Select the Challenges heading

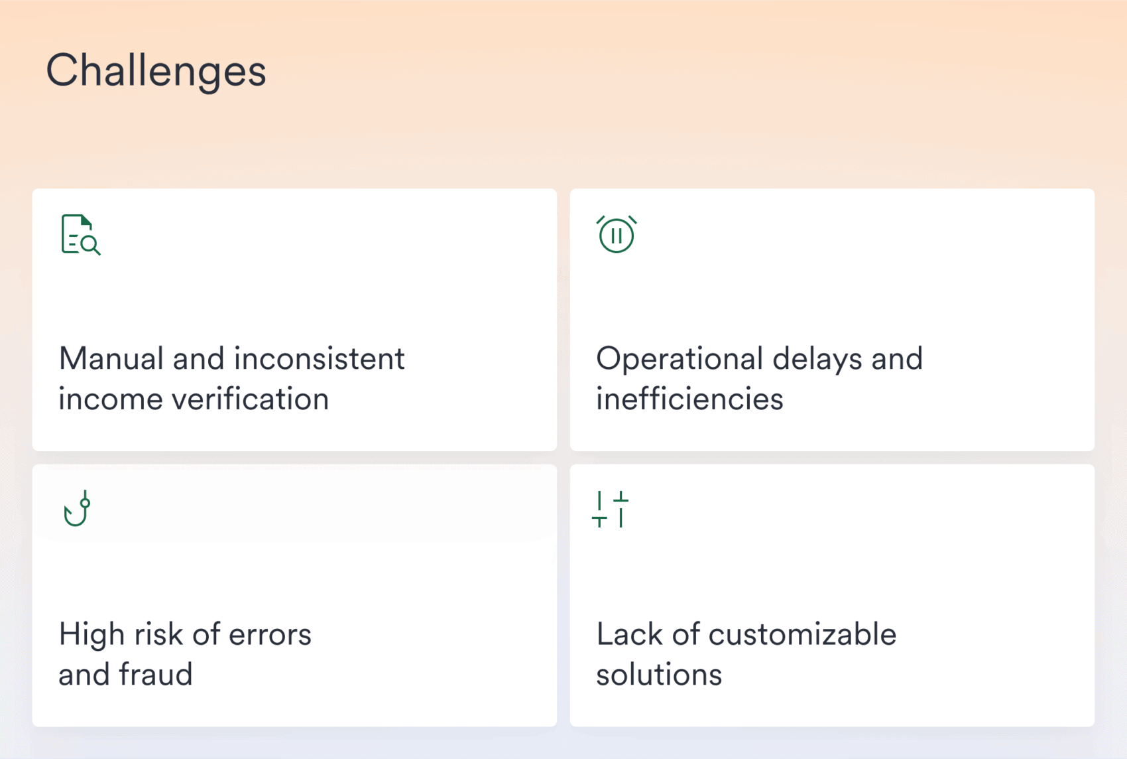[156, 70]
